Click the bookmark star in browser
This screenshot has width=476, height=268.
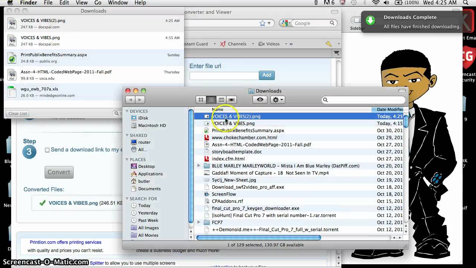point(263,23)
